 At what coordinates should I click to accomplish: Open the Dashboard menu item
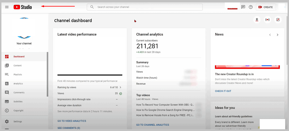pos(24,57)
